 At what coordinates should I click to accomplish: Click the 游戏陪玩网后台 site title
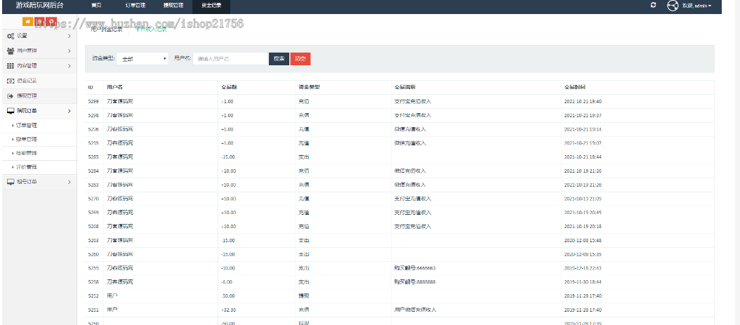[x=39, y=6]
